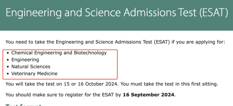
Task: Open the Veterinary Medicine course entry
Action: pos(34,73)
